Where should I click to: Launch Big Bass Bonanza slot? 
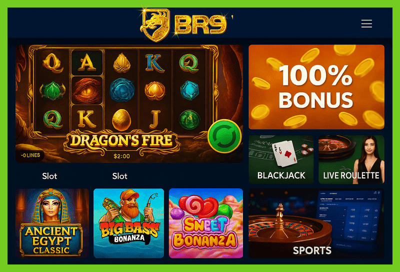[x=129, y=223]
